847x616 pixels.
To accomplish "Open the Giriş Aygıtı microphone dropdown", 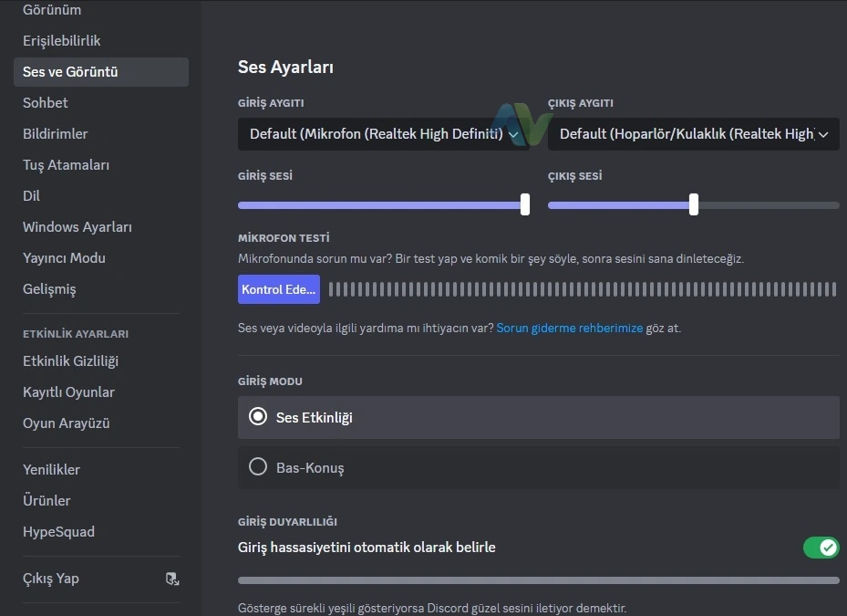I will point(384,134).
